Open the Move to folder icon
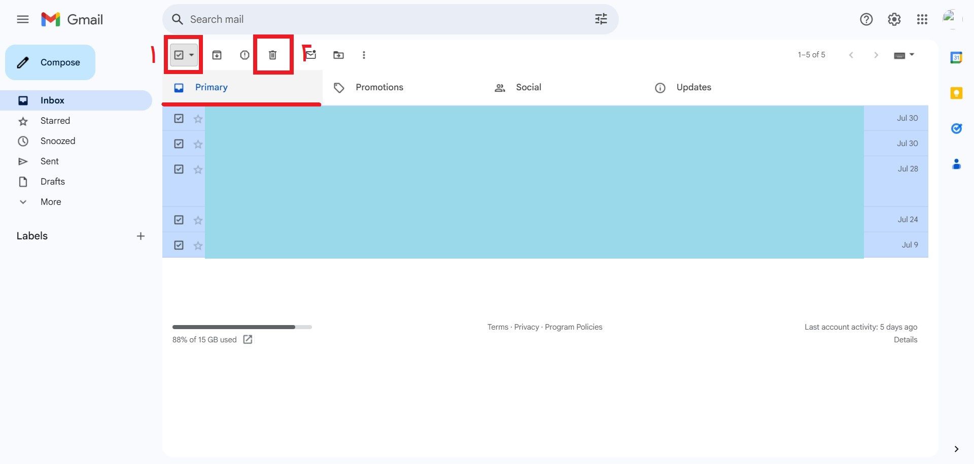Image resolution: width=974 pixels, height=464 pixels. coord(338,55)
